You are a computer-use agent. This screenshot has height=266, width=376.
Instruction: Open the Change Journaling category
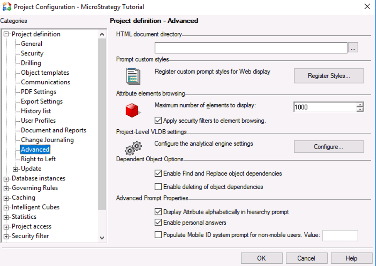click(x=47, y=140)
